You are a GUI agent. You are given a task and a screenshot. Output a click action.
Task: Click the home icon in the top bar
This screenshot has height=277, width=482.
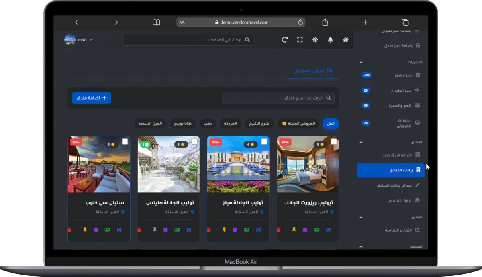tap(345, 40)
